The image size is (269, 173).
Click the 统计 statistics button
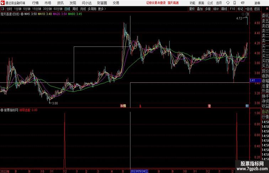(216, 9)
